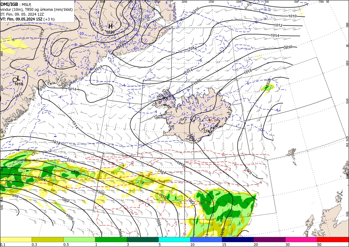Select the cyan 5–10 legend color
349x247 pixels.
174,239
